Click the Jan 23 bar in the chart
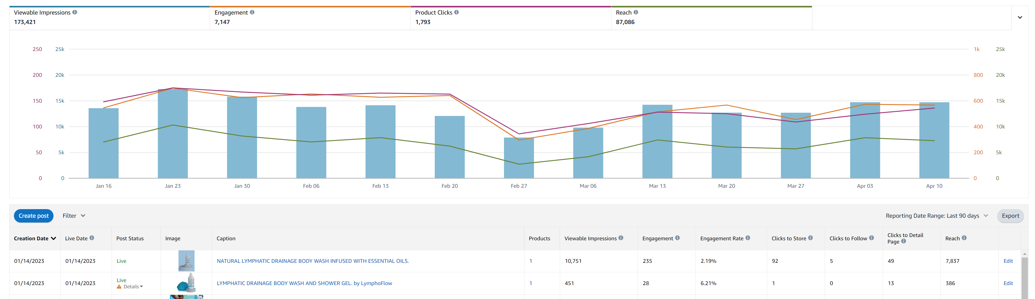The image size is (1035, 299). 173,133
